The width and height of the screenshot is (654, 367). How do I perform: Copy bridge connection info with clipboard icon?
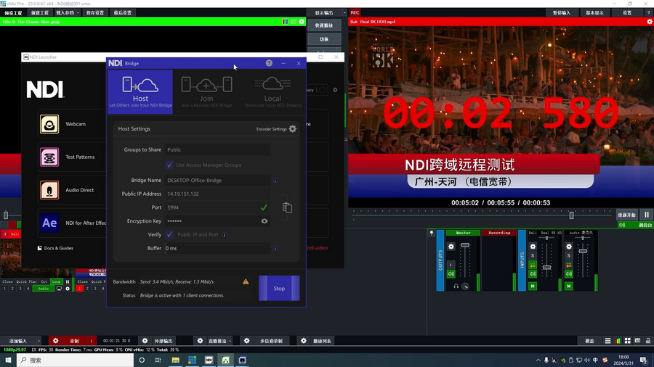[287, 208]
